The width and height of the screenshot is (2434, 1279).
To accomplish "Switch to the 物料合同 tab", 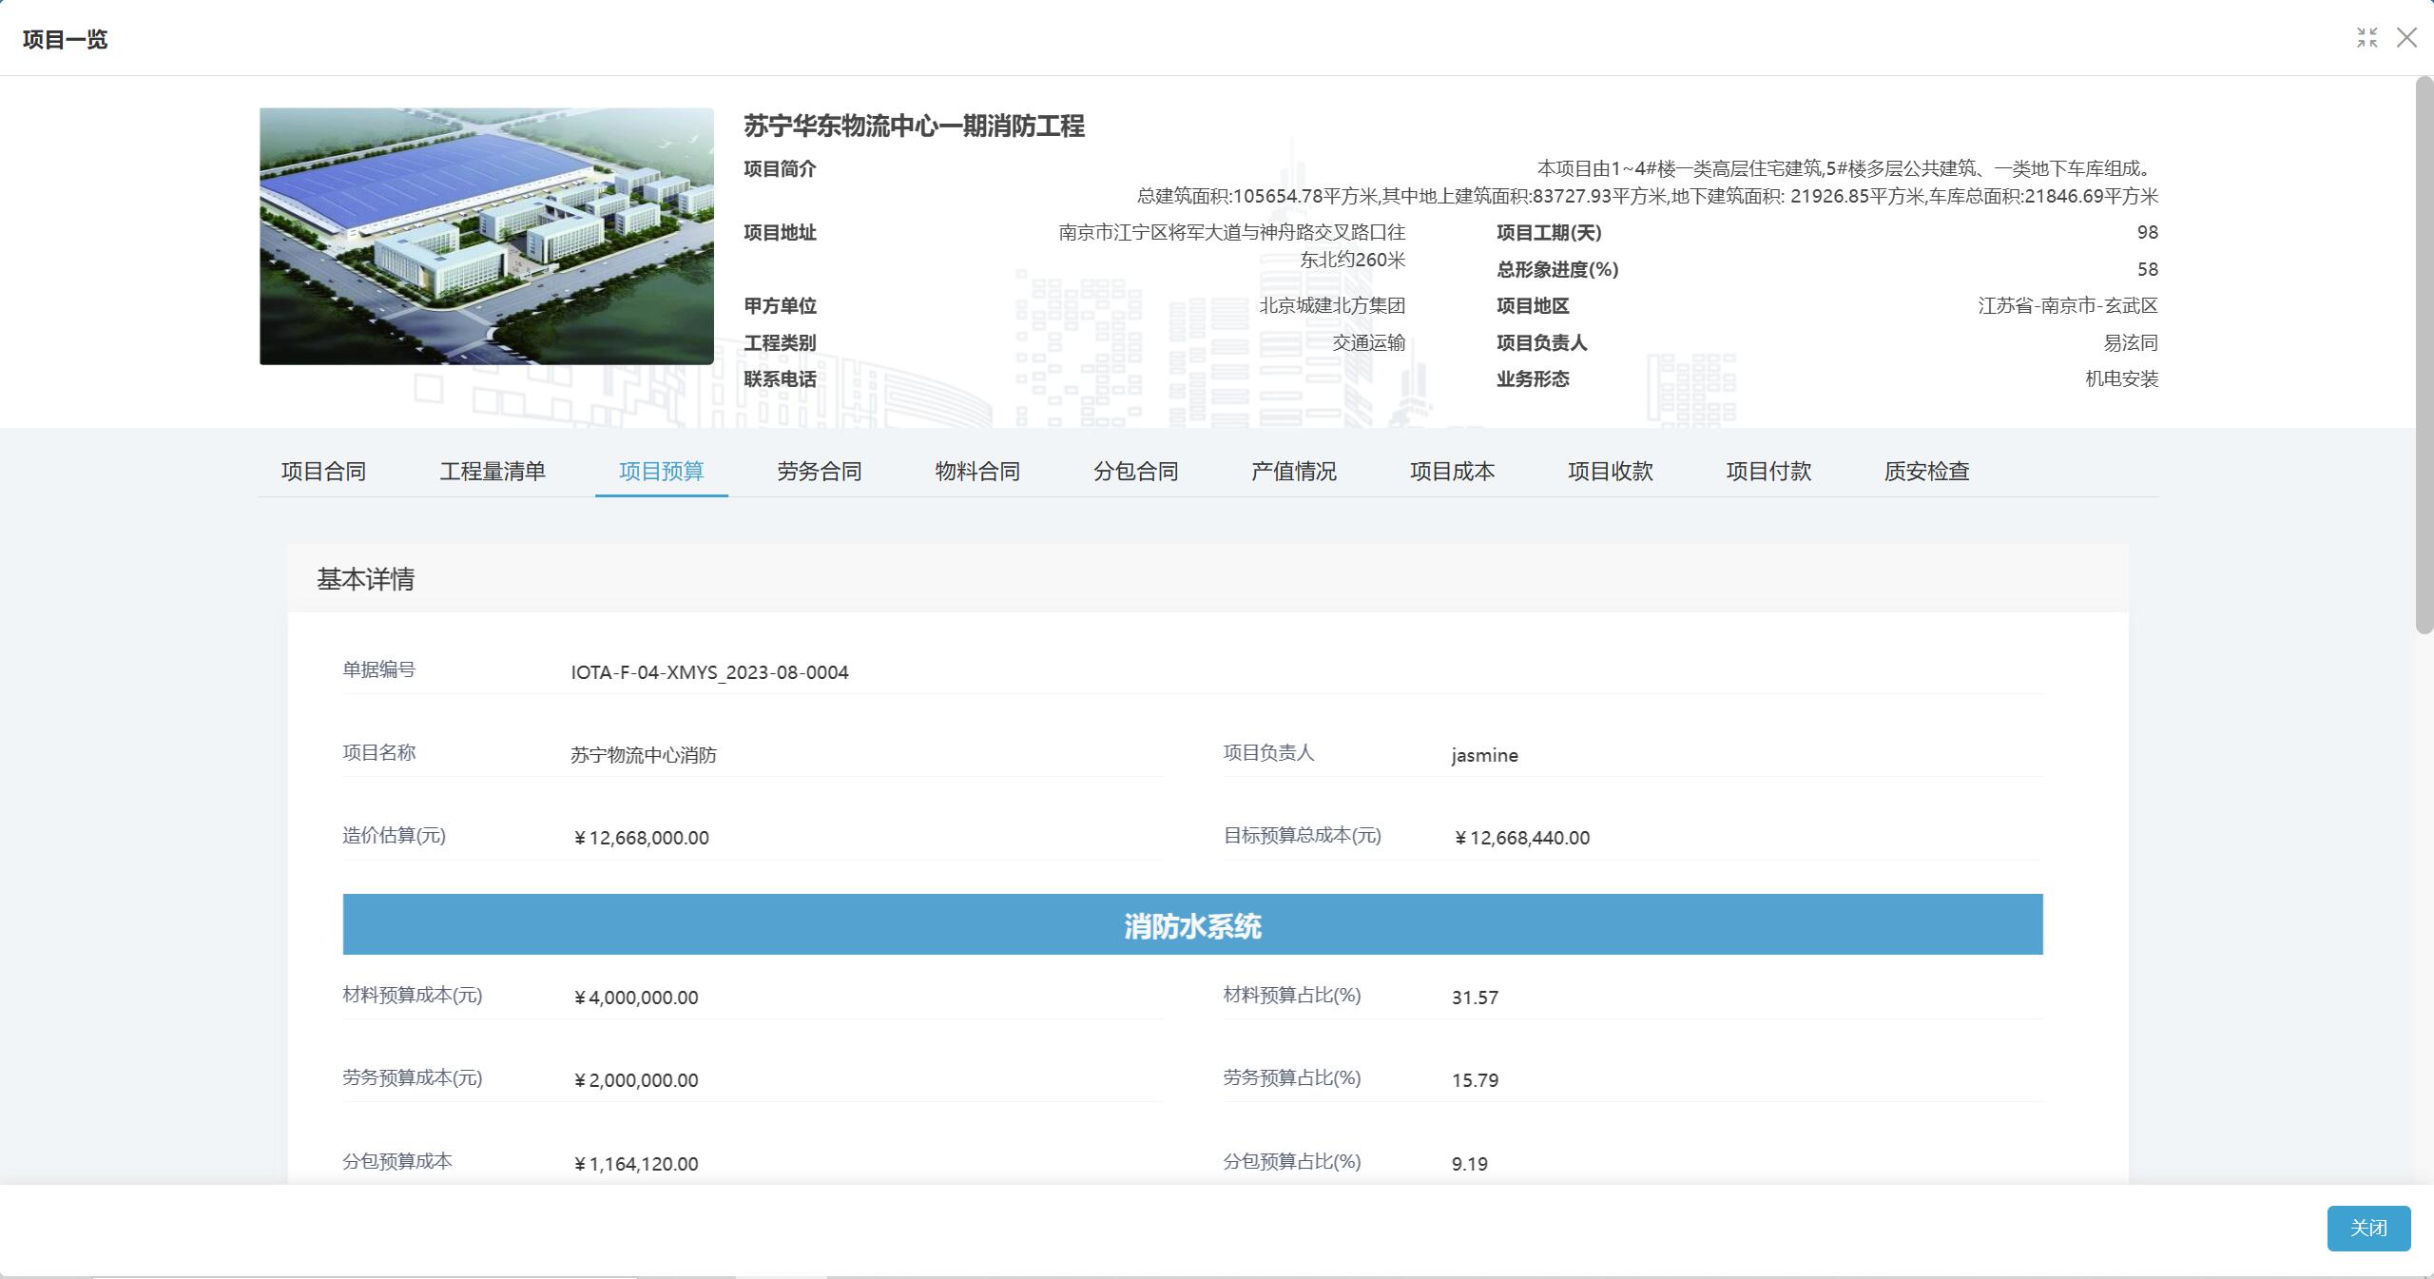I will click(977, 471).
